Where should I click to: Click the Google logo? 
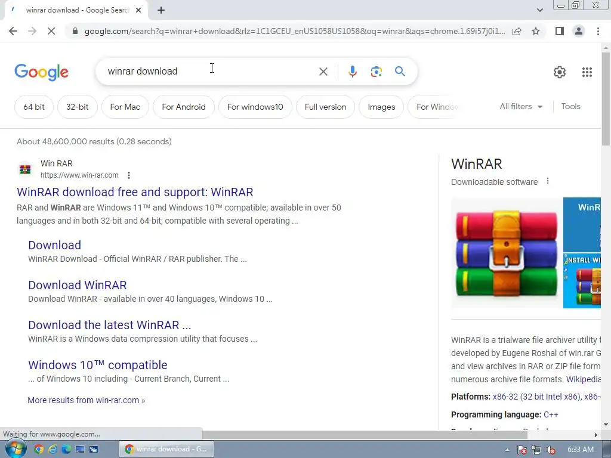tap(41, 72)
